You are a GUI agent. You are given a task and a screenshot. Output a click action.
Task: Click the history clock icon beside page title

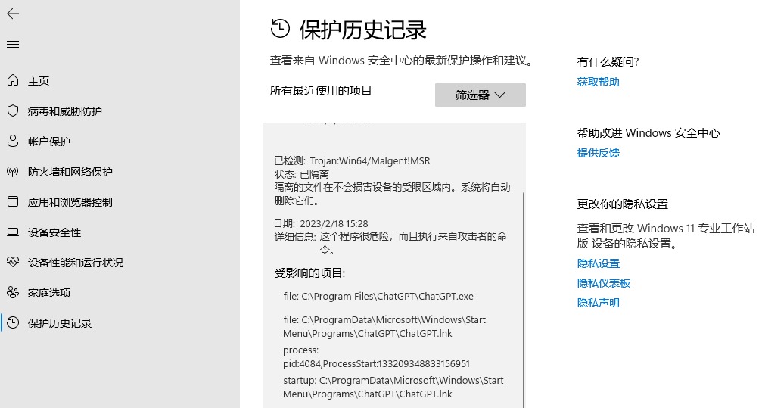click(281, 28)
